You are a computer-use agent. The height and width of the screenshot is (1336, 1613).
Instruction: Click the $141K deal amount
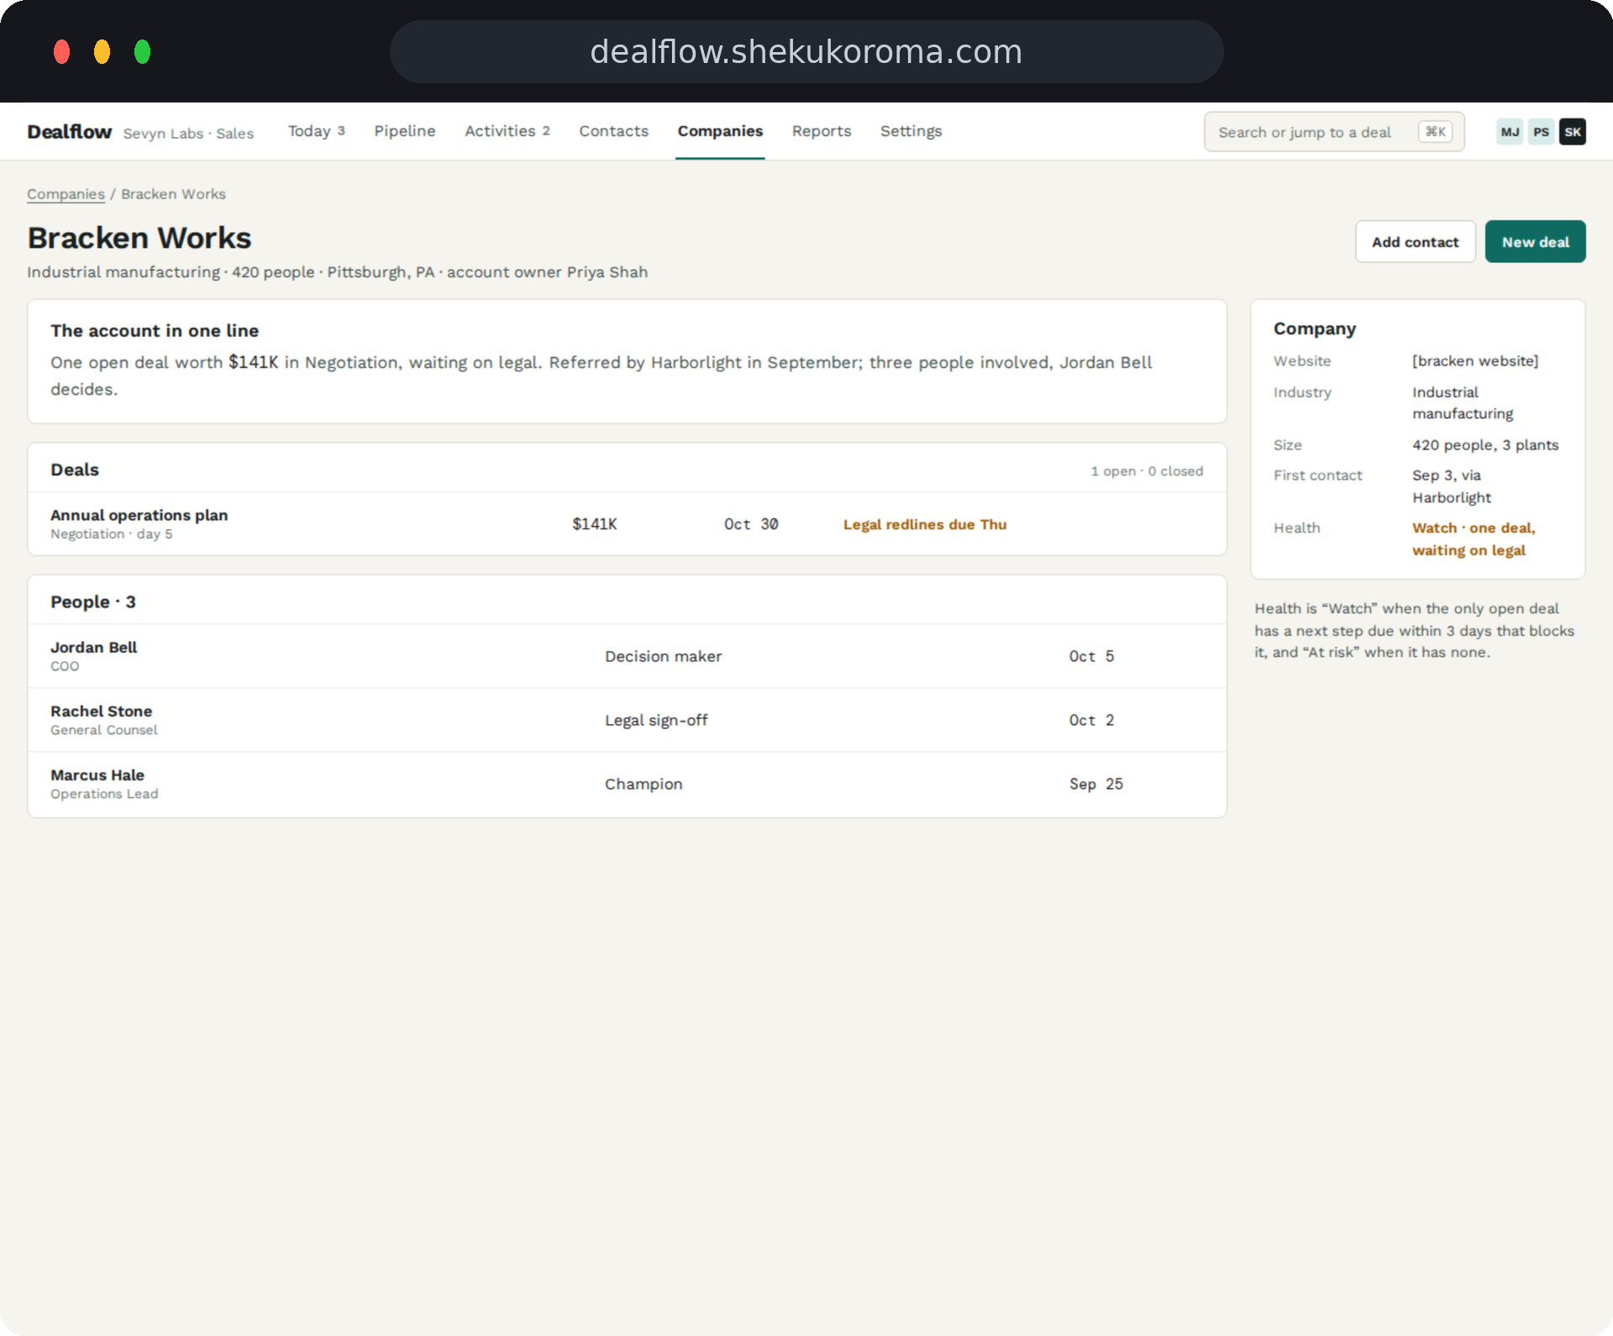pyautogui.click(x=595, y=524)
